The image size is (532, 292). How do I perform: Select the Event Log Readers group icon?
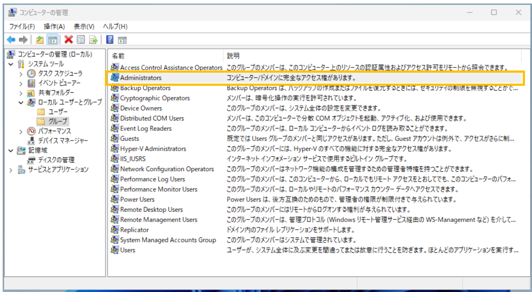[x=115, y=128]
